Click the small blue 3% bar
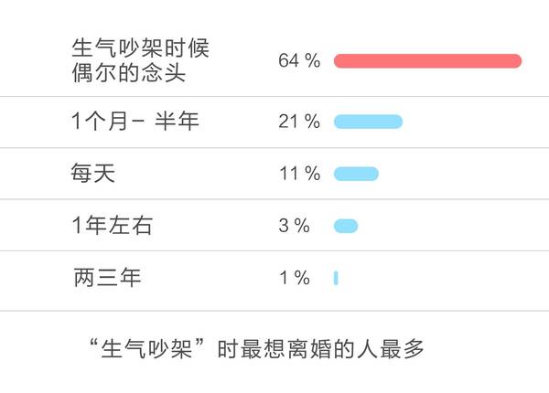 (x=346, y=226)
